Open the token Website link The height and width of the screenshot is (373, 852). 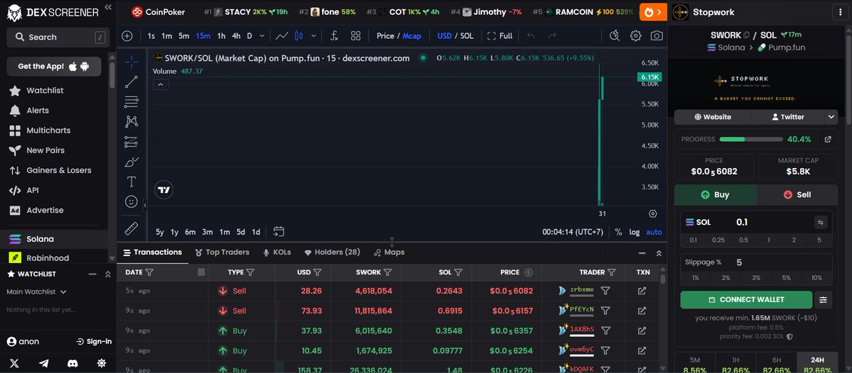[713, 116]
